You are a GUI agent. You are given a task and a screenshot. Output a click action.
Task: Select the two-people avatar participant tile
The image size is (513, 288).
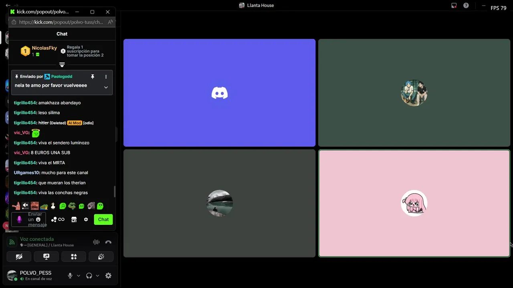pos(414,93)
